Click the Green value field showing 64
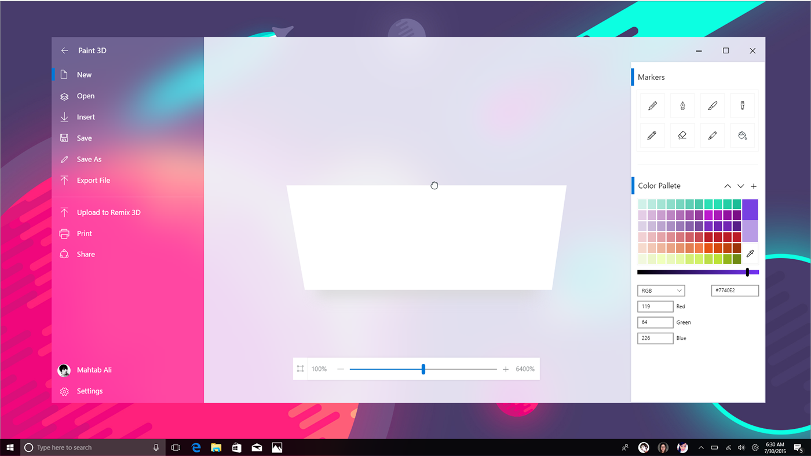The height and width of the screenshot is (456, 811). (x=655, y=322)
